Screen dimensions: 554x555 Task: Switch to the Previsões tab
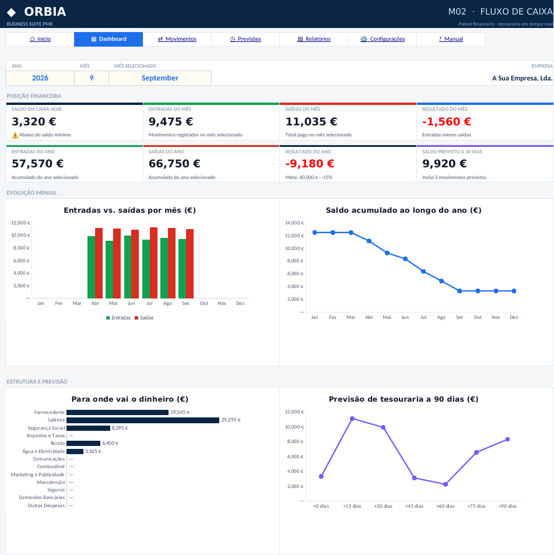pos(246,39)
